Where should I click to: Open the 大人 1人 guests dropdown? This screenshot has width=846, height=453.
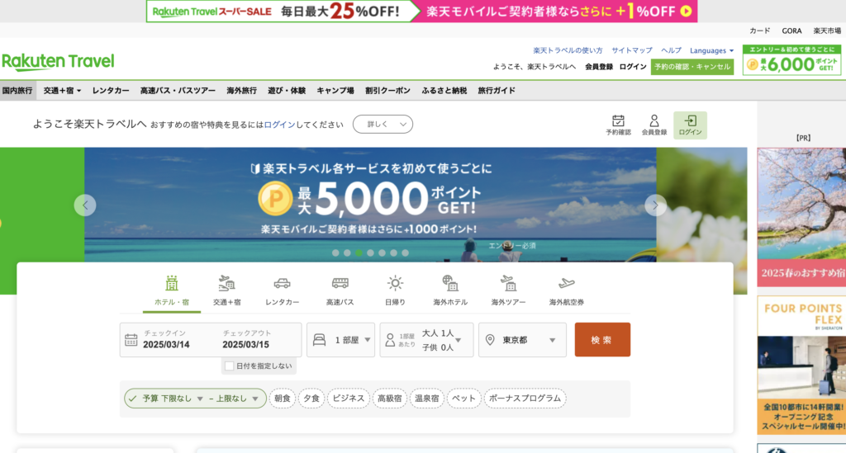click(427, 340)
